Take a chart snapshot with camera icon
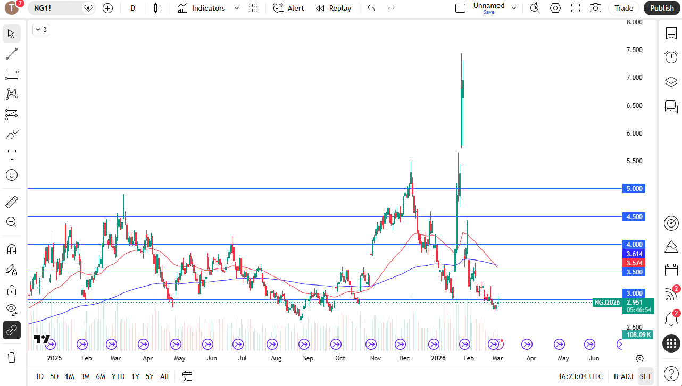Viewport: 682px width, 386px height. click(x=596, y=8)
